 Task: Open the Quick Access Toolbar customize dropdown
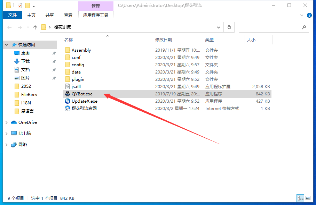[x=34, y=6]
